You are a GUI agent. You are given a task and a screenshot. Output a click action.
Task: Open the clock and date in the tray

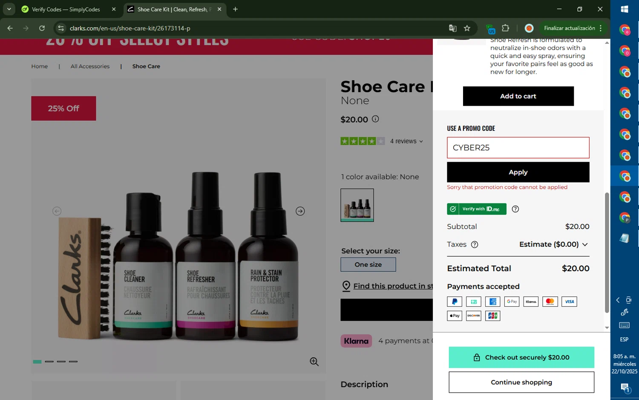pyautogui.click(x=625, y=364)
